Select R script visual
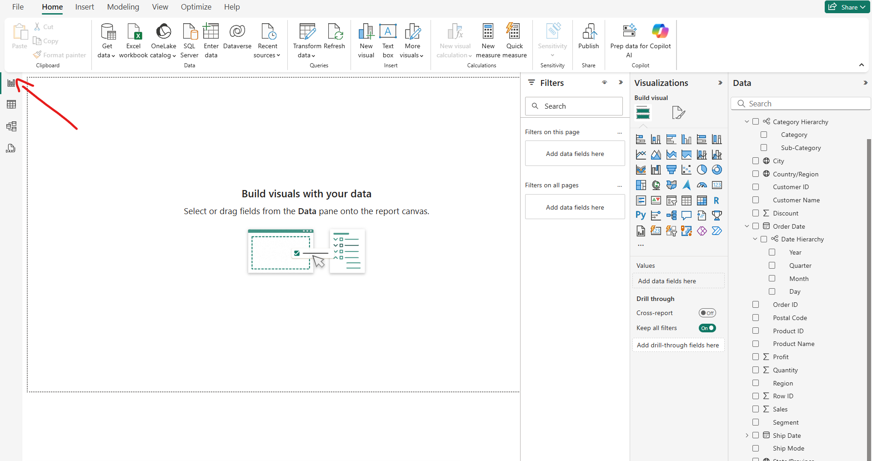Image resolution: width=872 pixels, height=461 pixels. coord(717,200)
